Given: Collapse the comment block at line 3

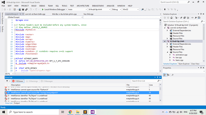Looking at the screenshot, I should coord(15,25).
